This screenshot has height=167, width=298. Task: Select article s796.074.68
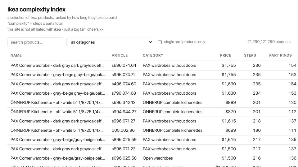[124, 93]
